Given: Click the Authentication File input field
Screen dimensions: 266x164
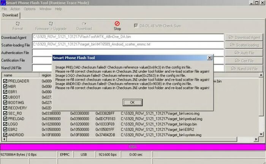Looking at the screenshot, I should (128, 53).
